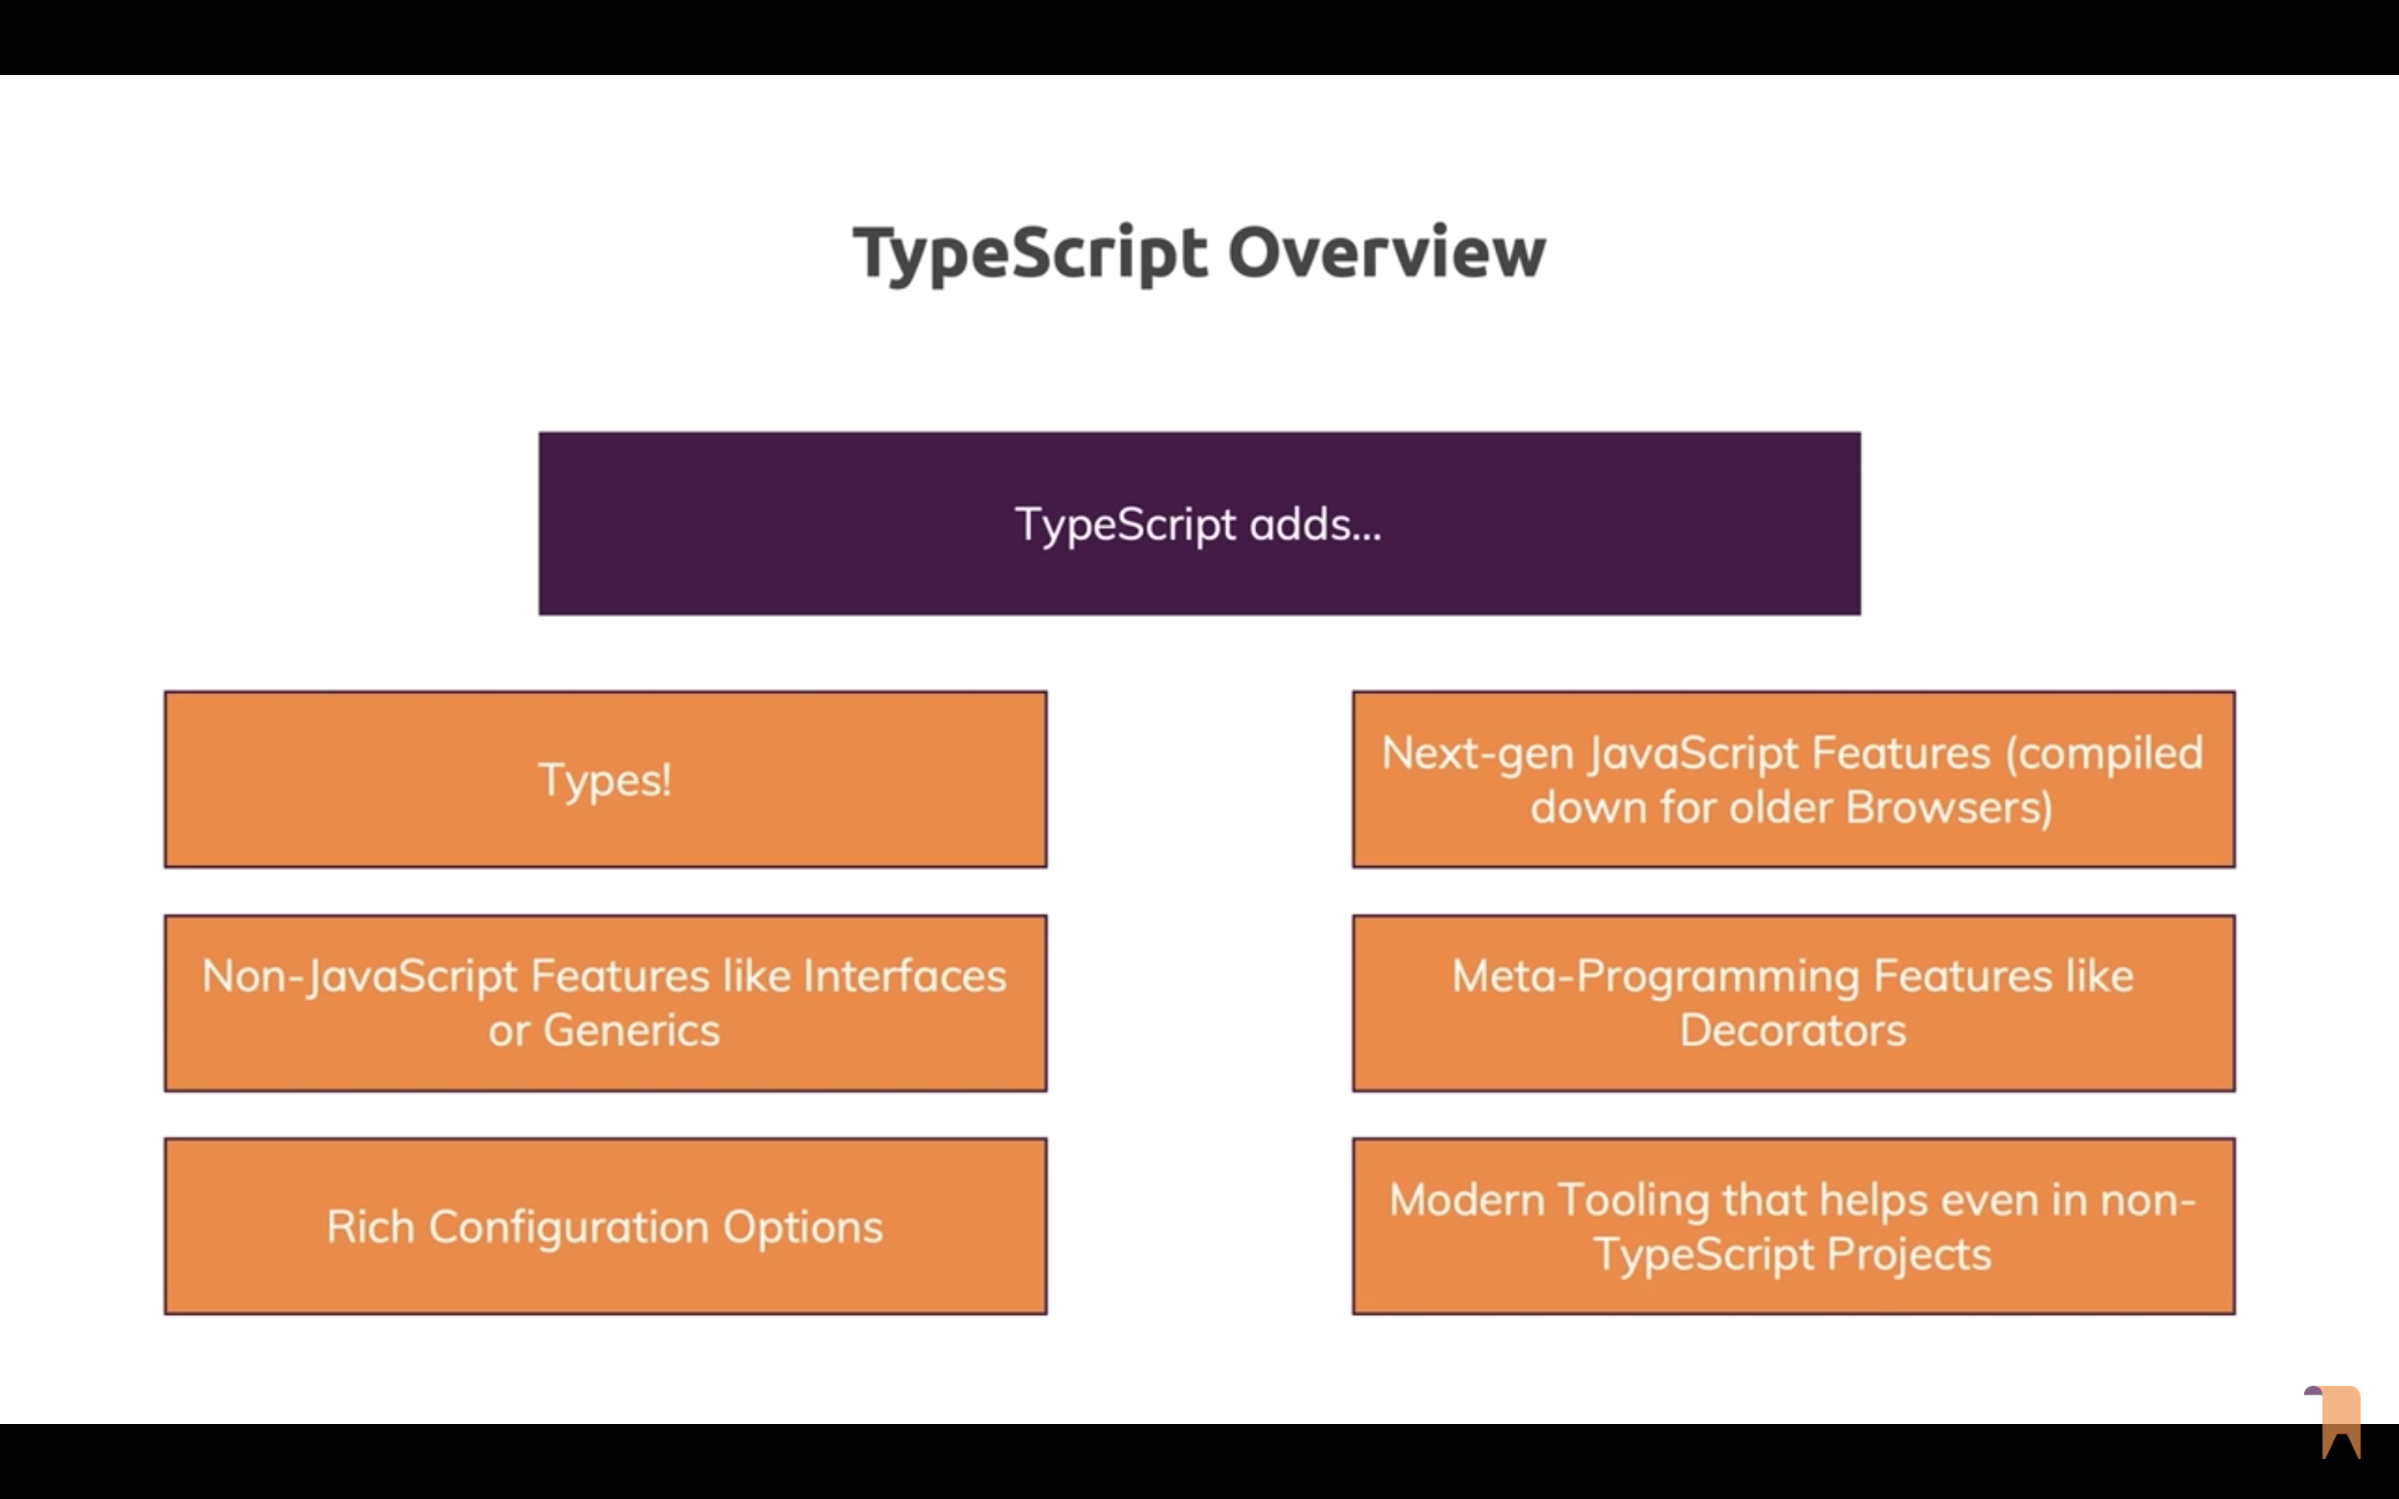Image resolution: width=2399 pixels, height=1499 pixels.
Task: Click the bottom black letterbox bar
Action: click(1199, 1462)
